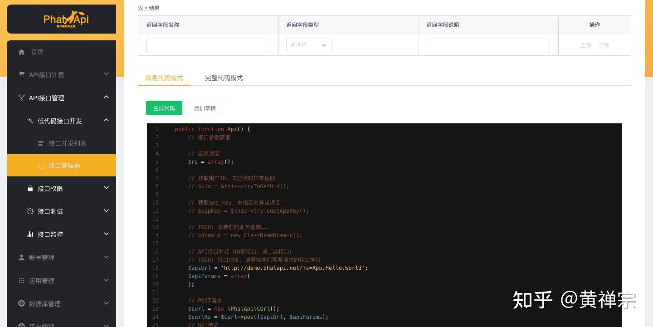Click the 生成代码 button
The width and height of the screenshot is (653, 327).
164,108
